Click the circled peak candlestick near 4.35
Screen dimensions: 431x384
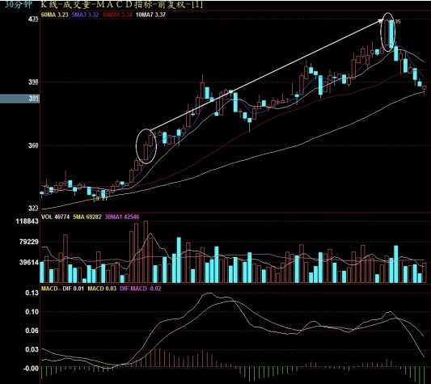[x=388, y=32]
